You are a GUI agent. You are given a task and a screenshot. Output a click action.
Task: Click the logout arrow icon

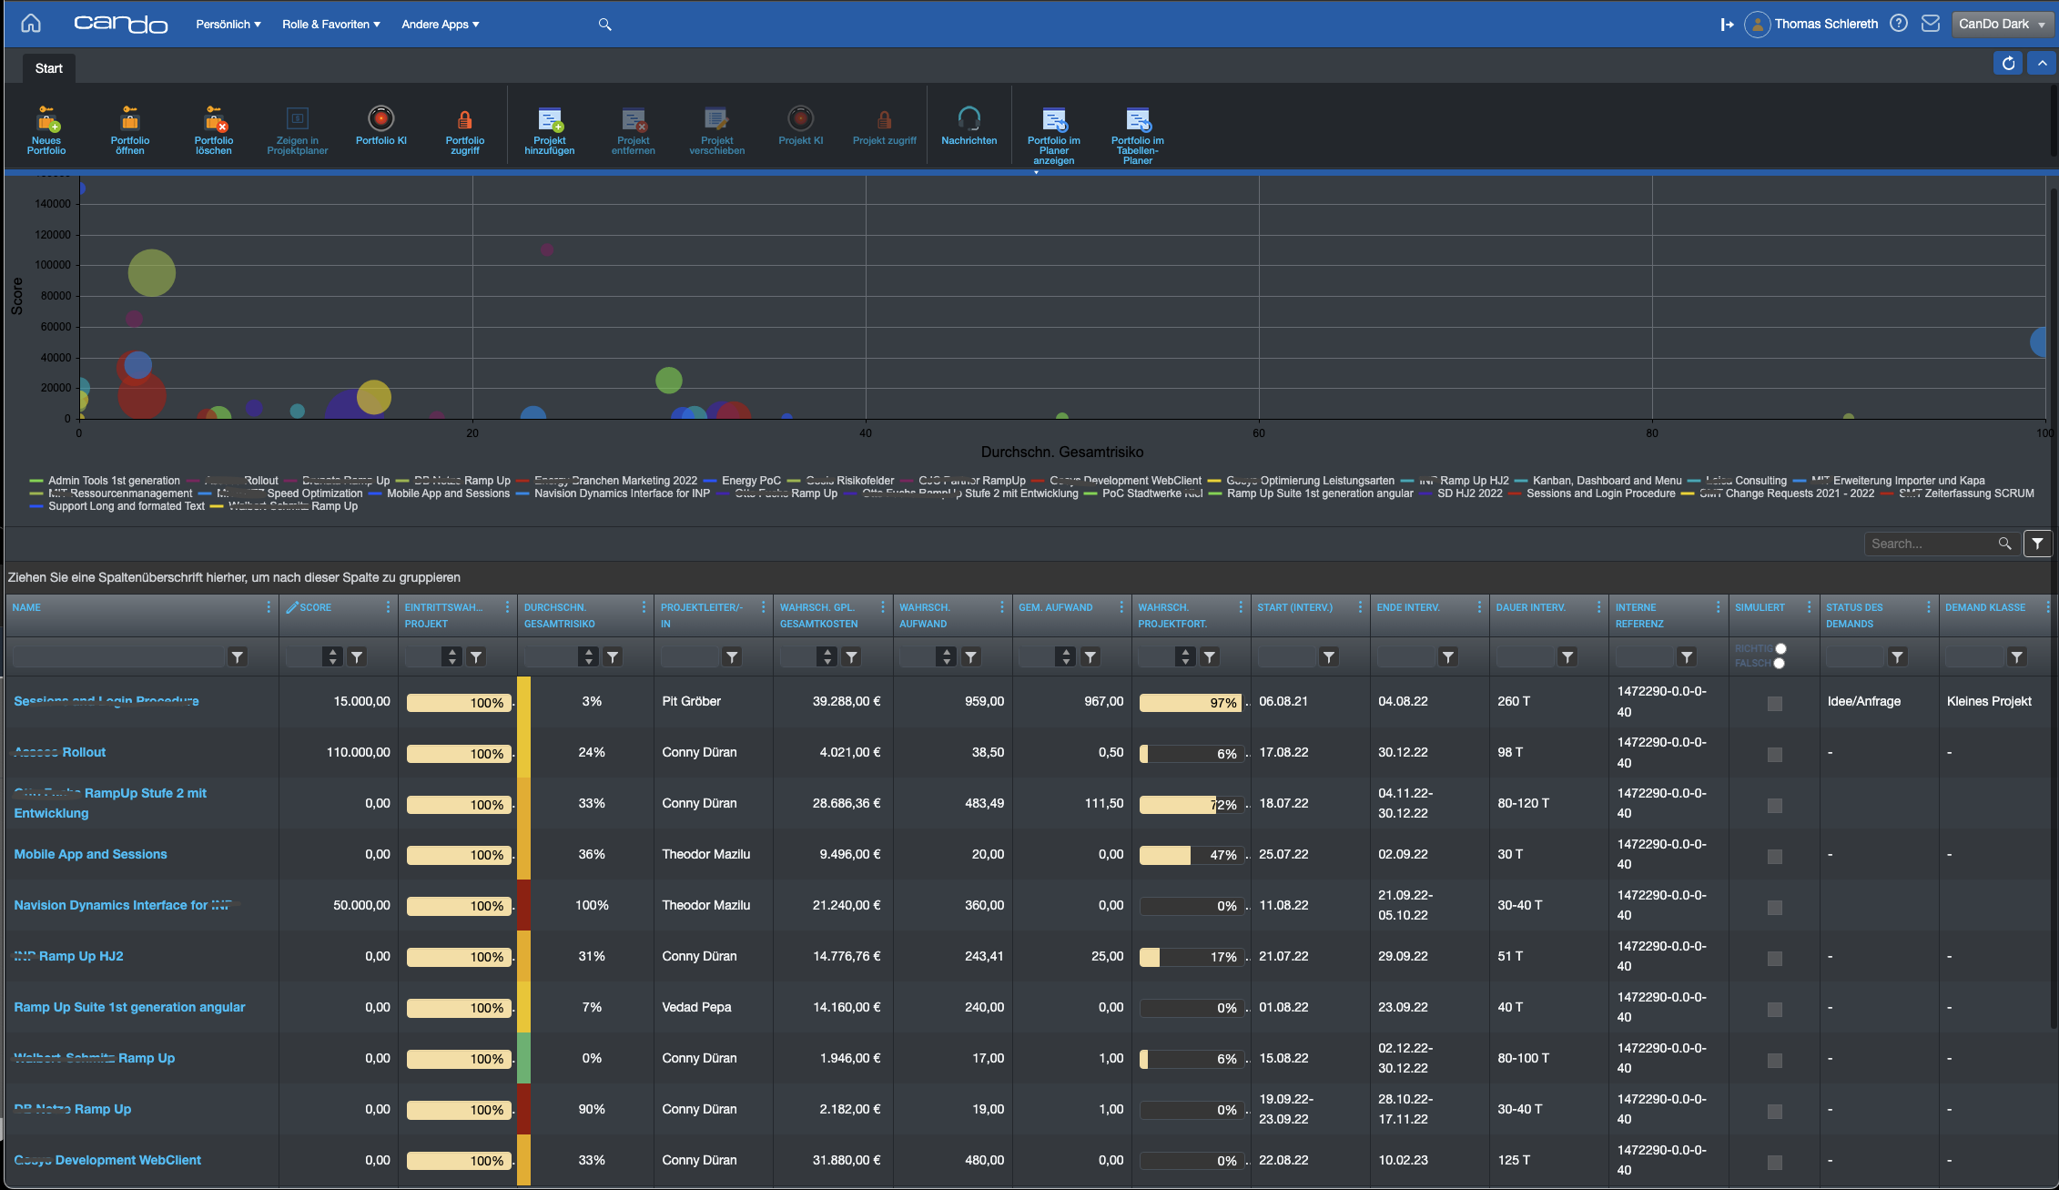click(x=1727, y=25)
